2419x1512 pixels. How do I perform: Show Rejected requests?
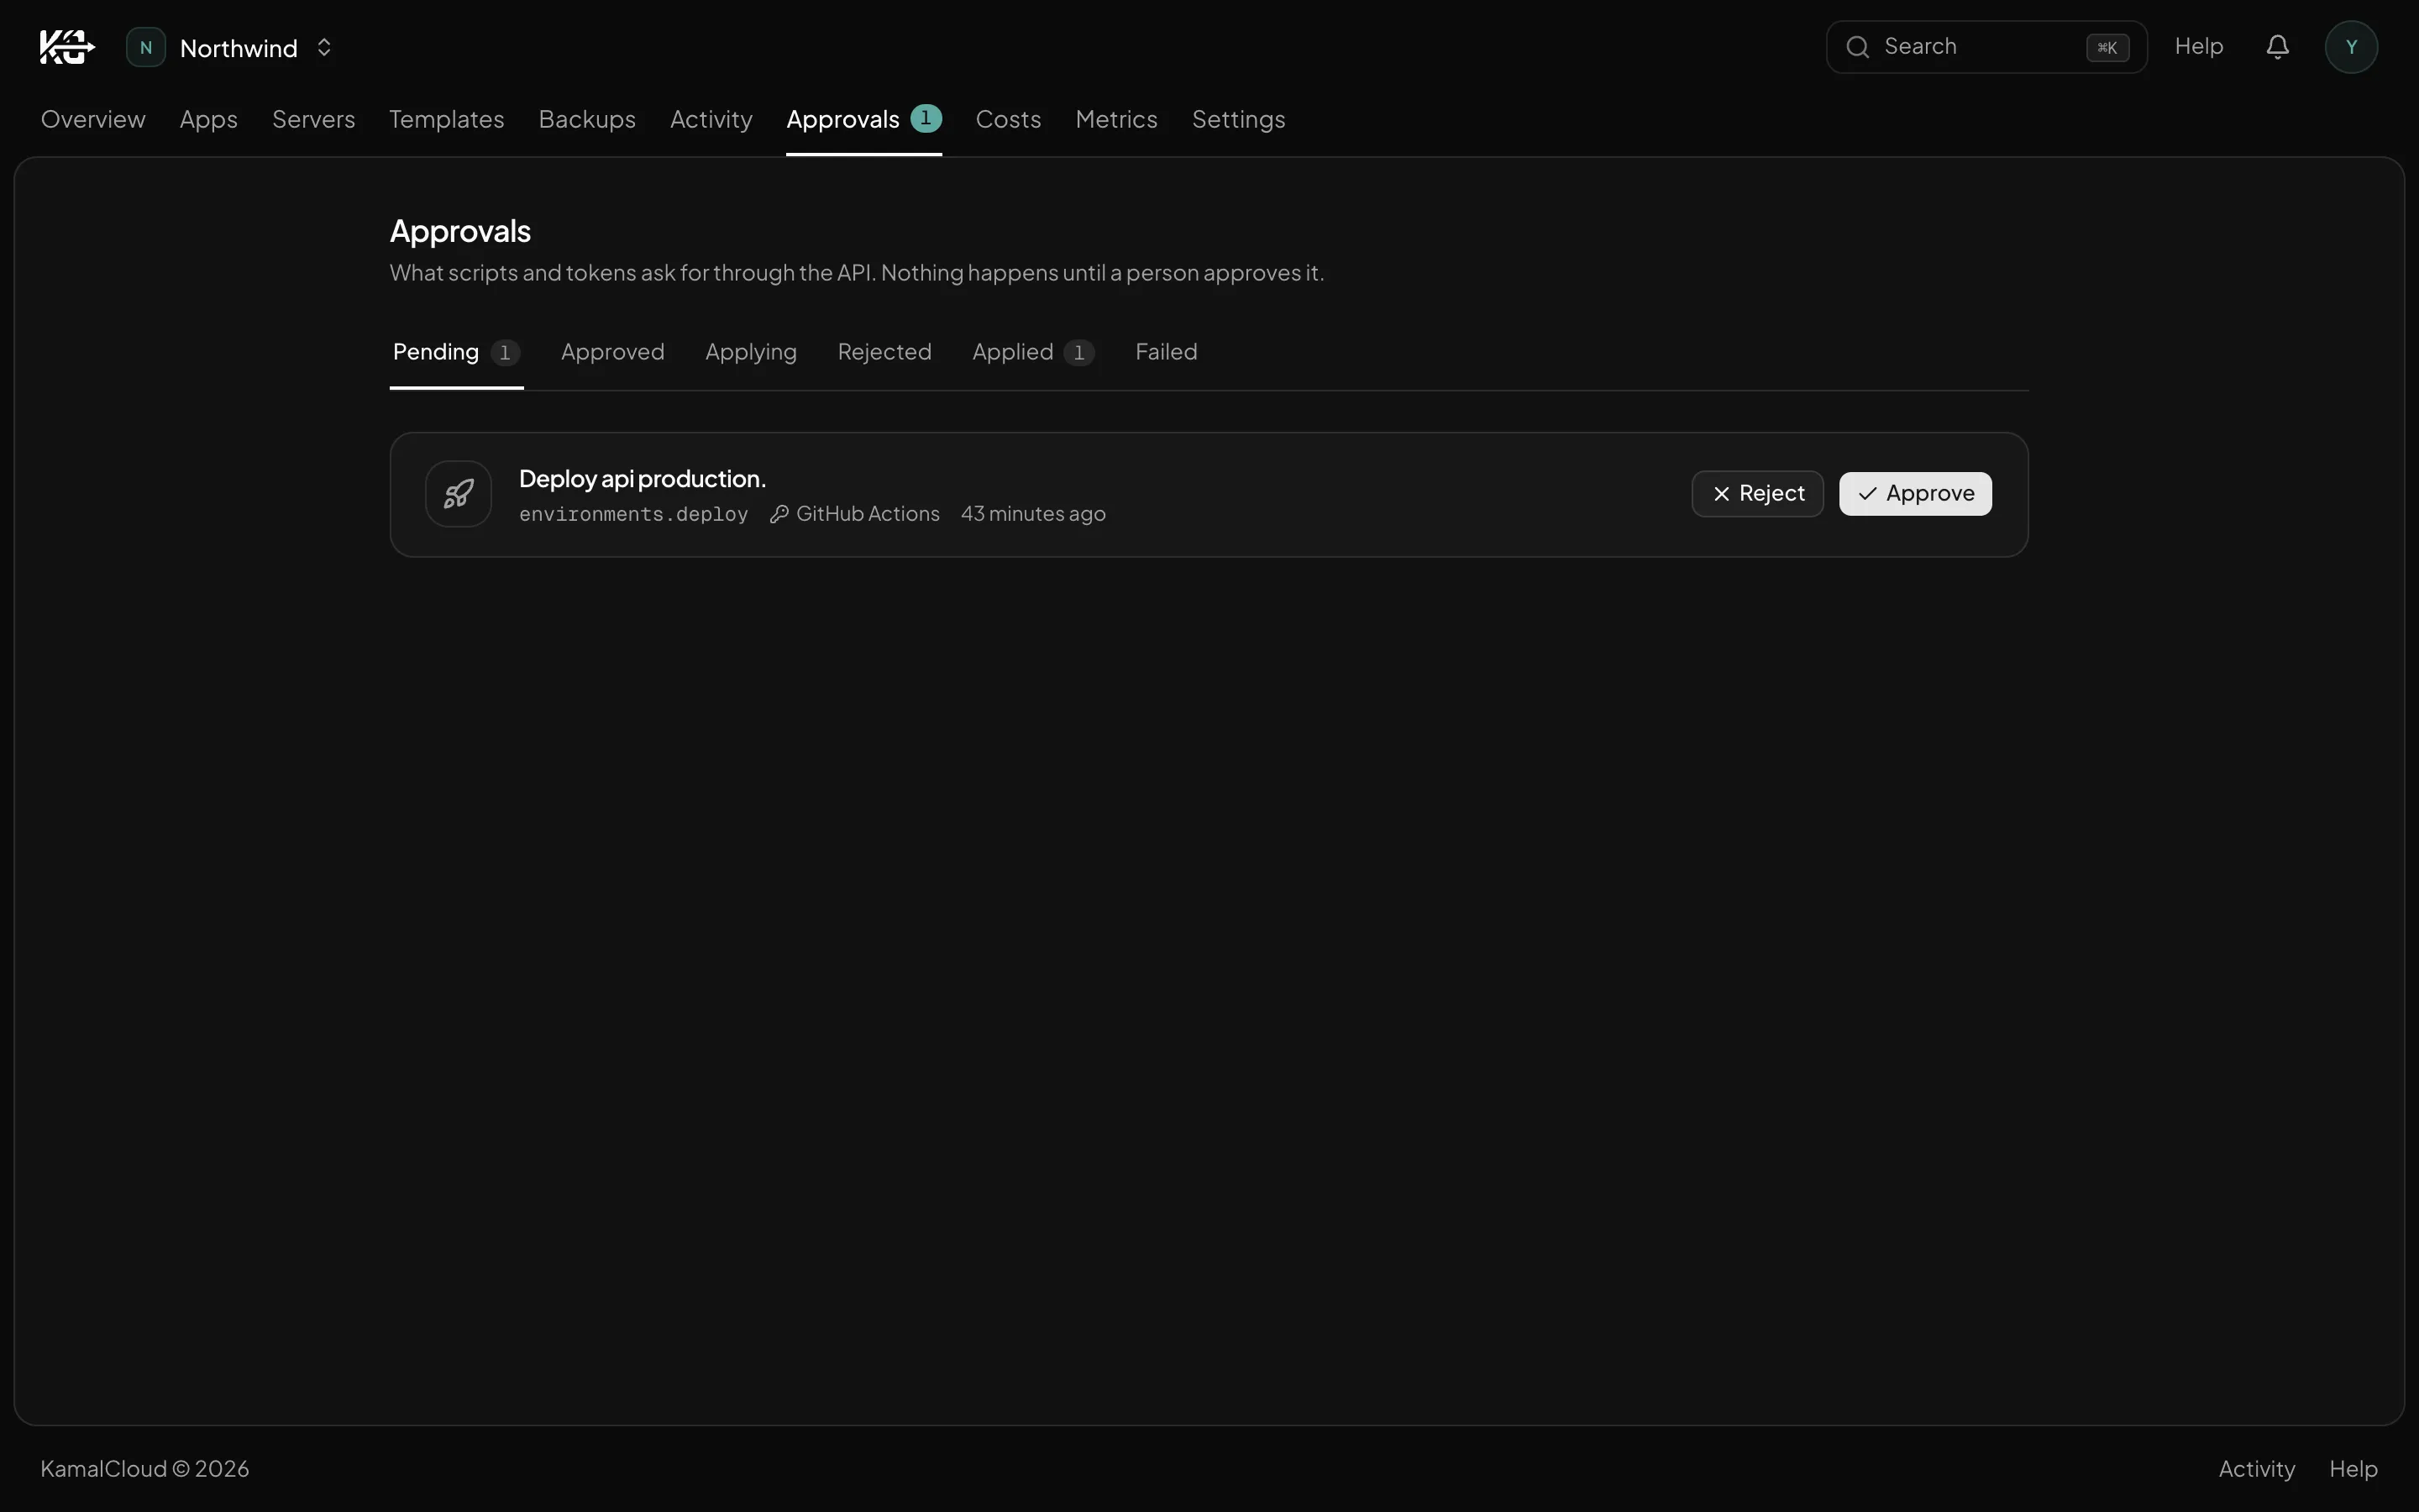click(x=884, y=352)
